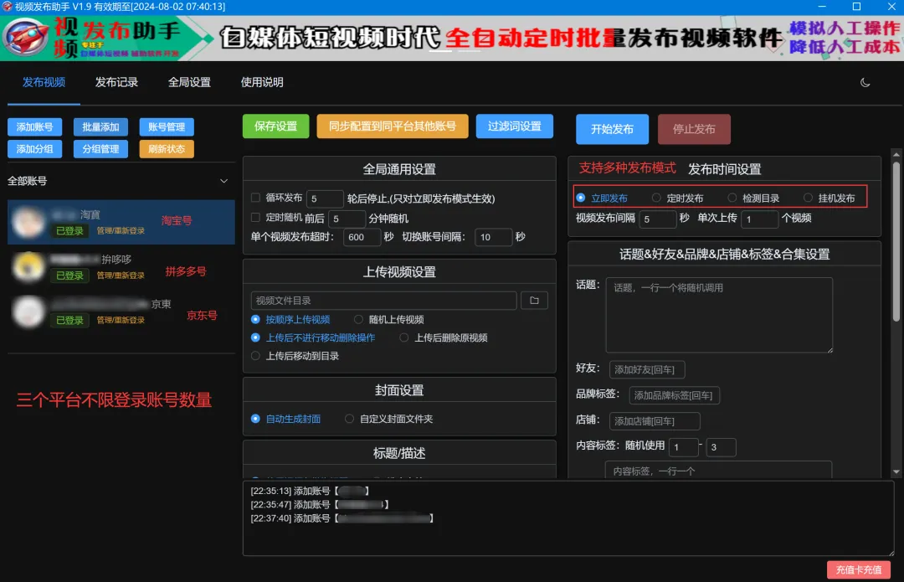
Task: Open the video folder browse icon
Action: pyautogui.click(x=534, y=301)
